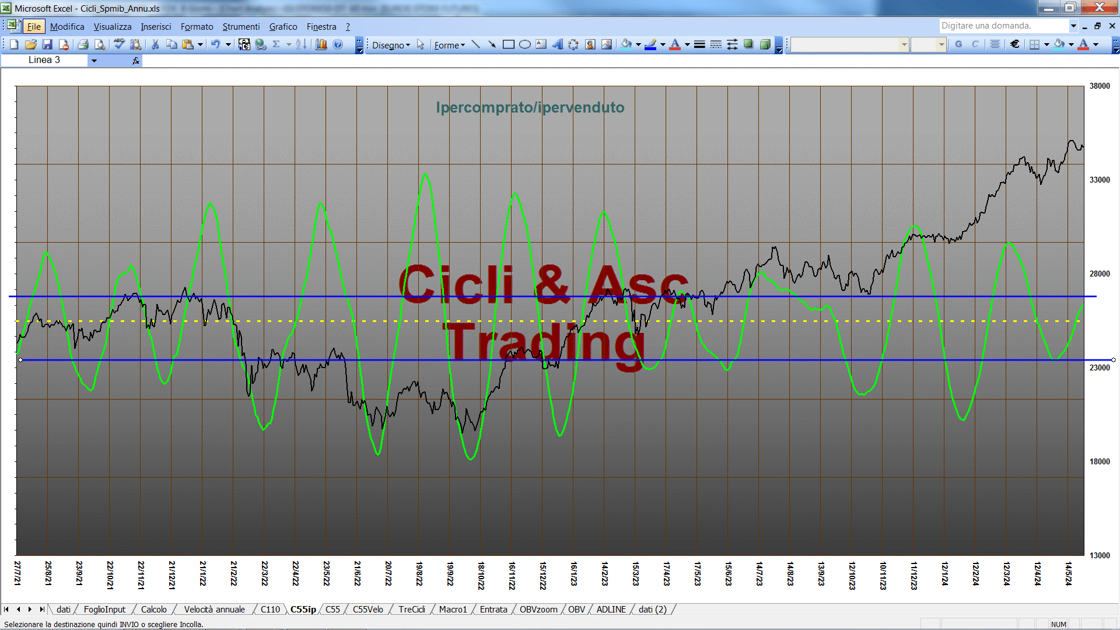Open the font name combo box
Image resolution: width=1120 pixels, height=630 pixels.
[x=850, y=44]
